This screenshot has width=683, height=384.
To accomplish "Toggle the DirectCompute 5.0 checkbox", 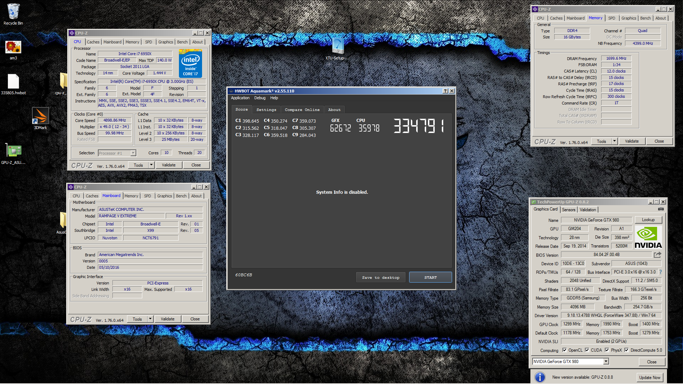I will point(626,350).
